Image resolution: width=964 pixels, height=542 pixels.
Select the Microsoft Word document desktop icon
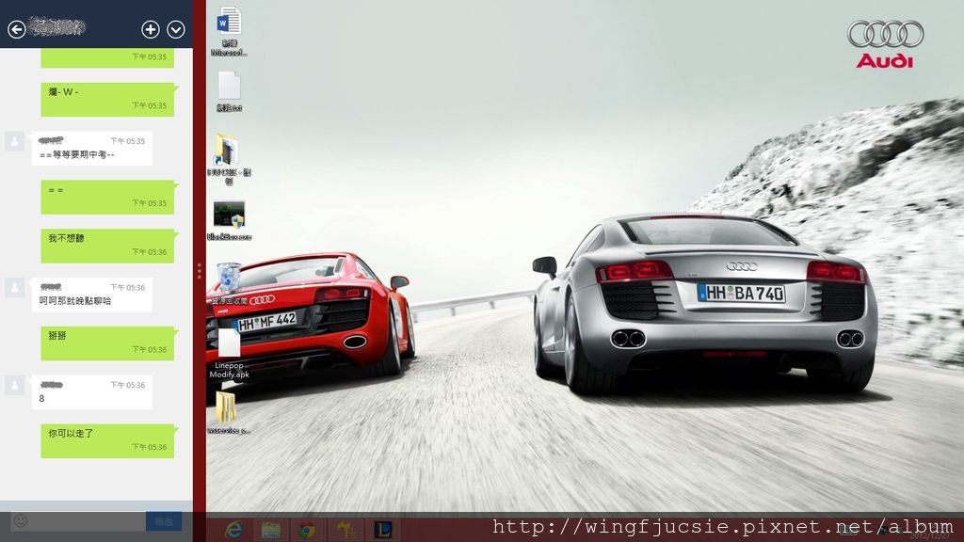pos(229,31)
